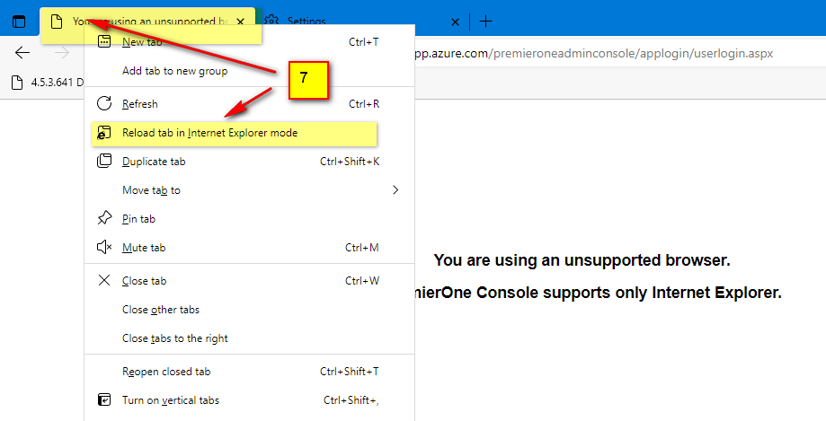Select Add tab to new group
Viewport: 826px width, 421px height.
point(250,71)
